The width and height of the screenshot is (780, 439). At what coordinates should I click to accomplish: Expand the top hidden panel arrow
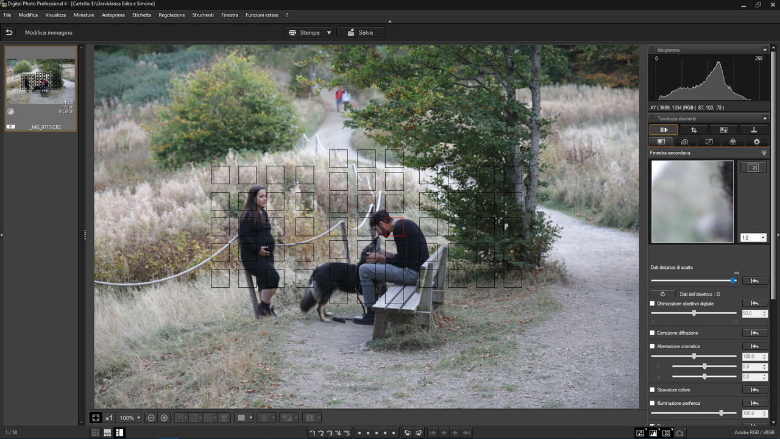click(x=390, y=21)
